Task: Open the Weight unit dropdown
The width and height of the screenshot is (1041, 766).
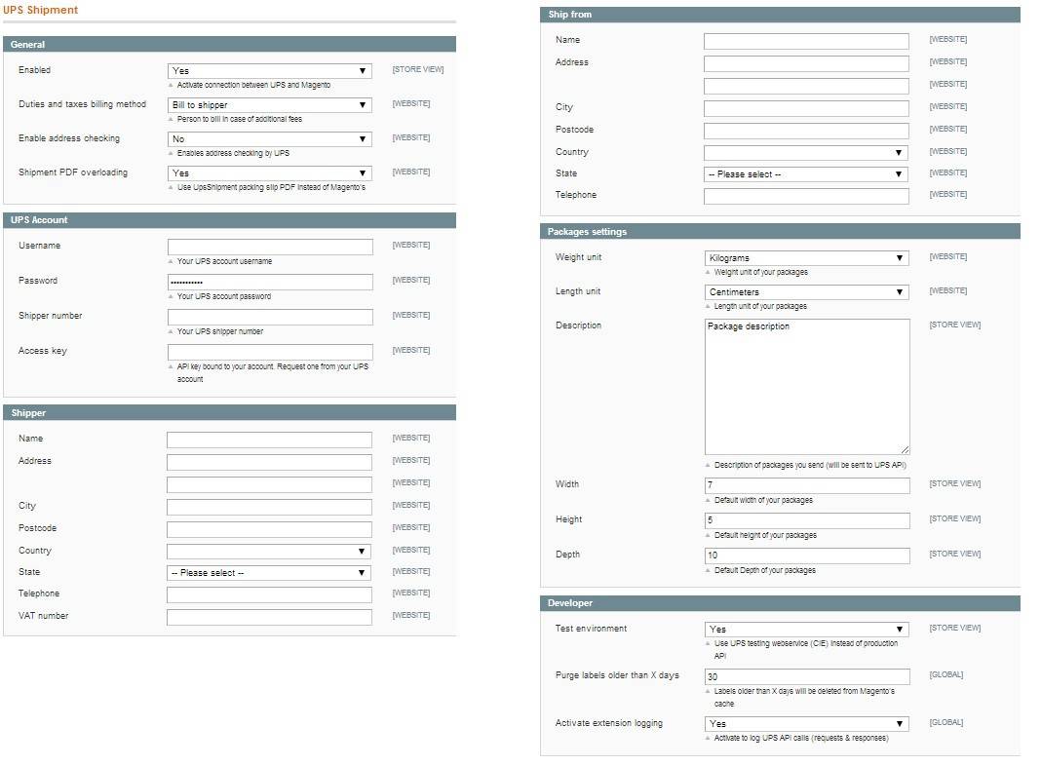Action: (806, 258)
